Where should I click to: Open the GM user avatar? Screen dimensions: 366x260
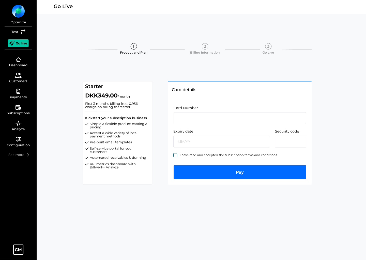click(x=18, y=250)
